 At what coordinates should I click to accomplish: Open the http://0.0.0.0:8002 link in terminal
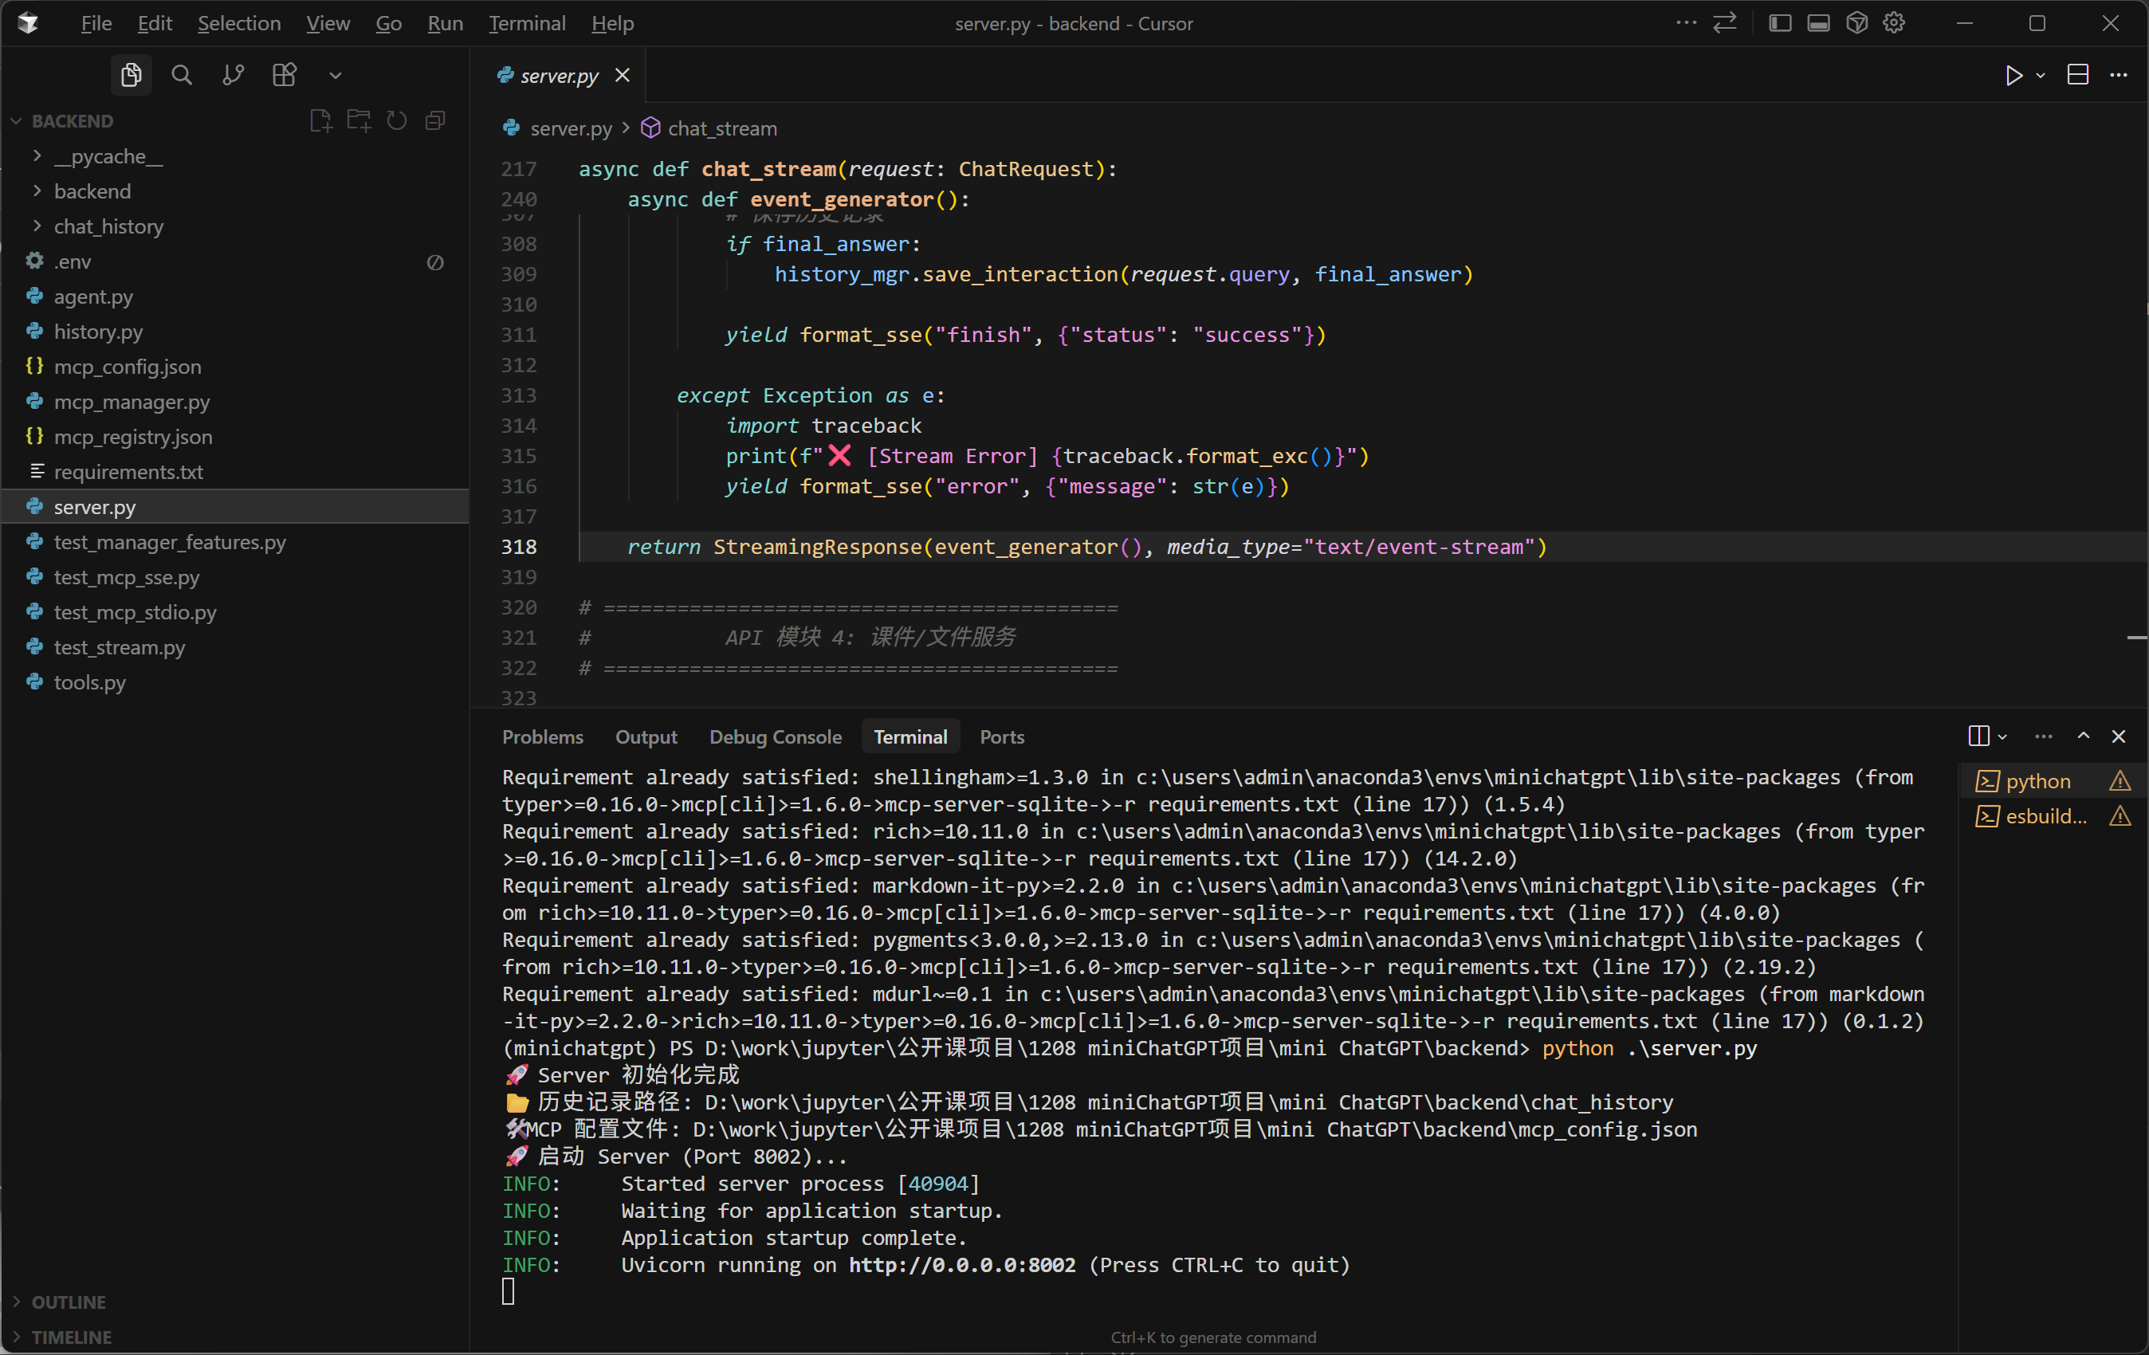pyautogui.click(x=962, y=1265)
